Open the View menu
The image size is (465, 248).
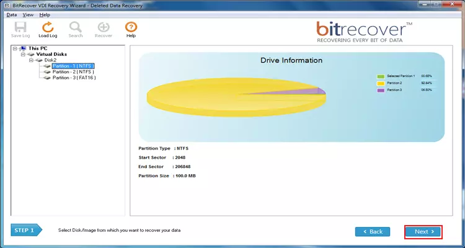[x=28, y=15]
